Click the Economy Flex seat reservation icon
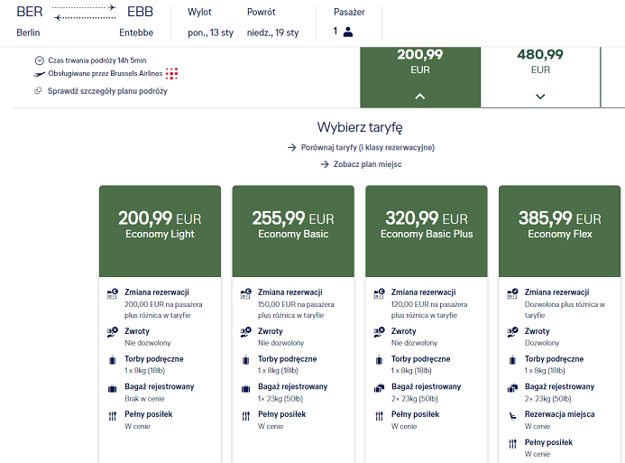The width and height of the screenshot is (625, 463). [x=512, y=416]
